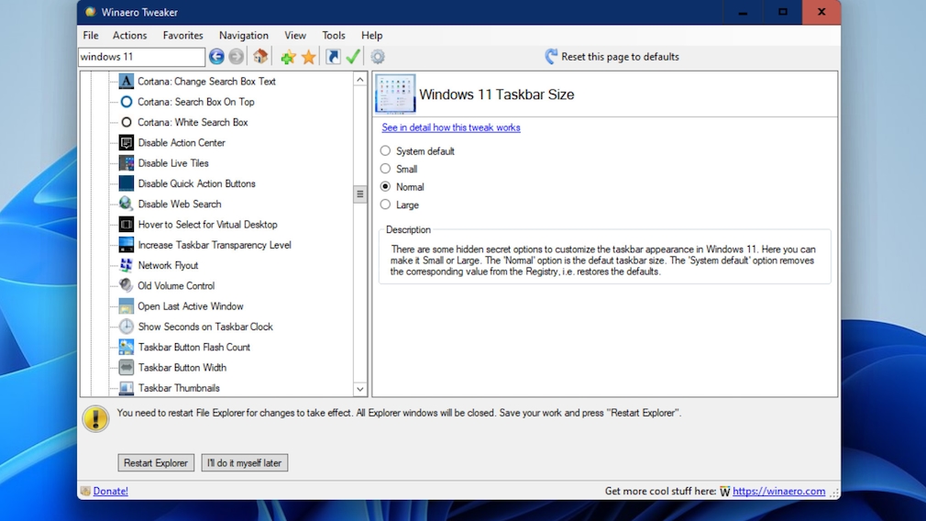Click the back navigation arrow icon
The height and width of the screenshot is (521, 926).
[x=216, y=57]
